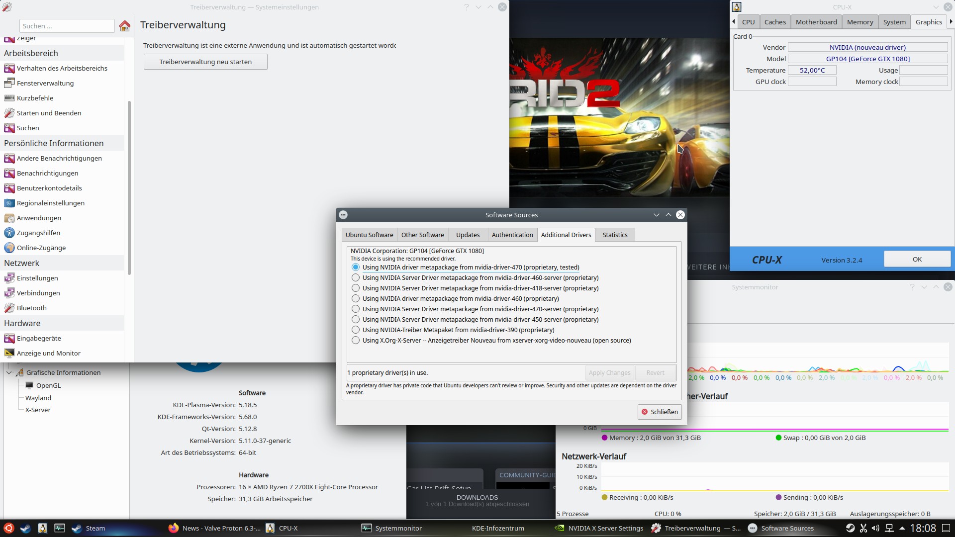Select the nvidia-driver-390 Metapaket option

point(356,330)
